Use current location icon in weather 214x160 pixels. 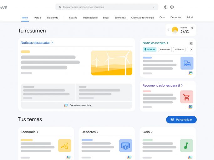tap(192, 28)
